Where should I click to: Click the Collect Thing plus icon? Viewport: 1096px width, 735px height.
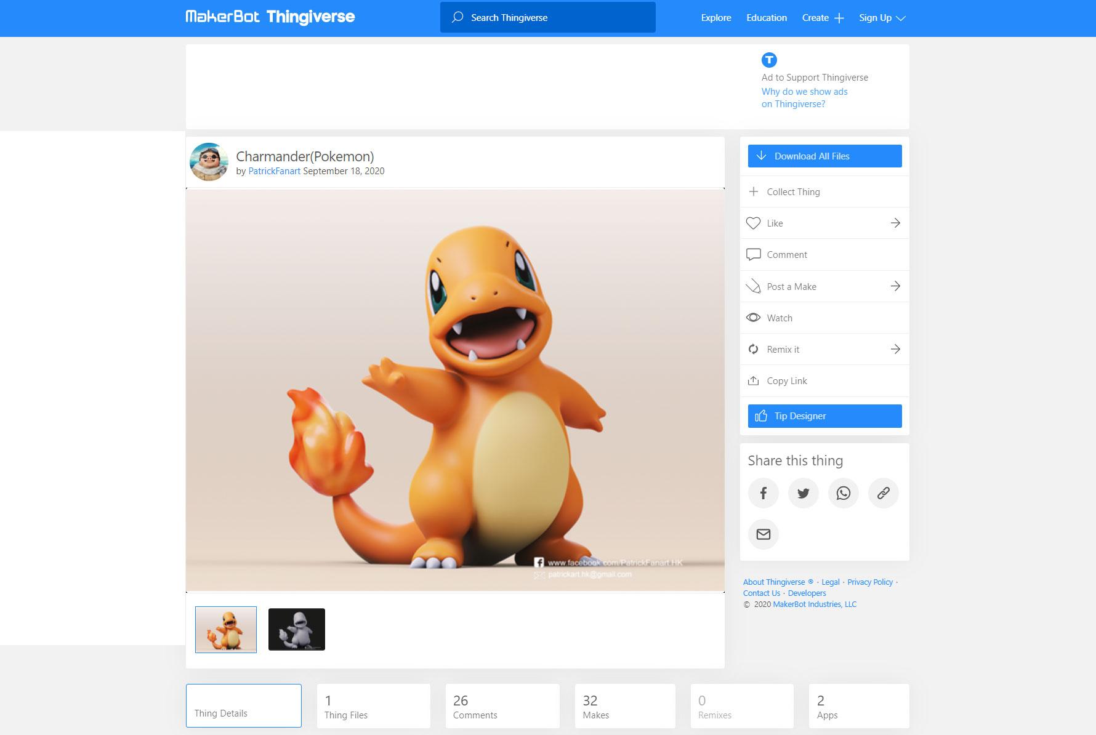coord(753,191)
